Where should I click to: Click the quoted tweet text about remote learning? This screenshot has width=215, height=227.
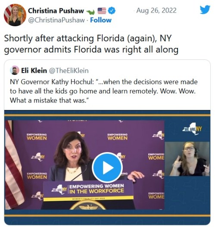click(104, 91)
